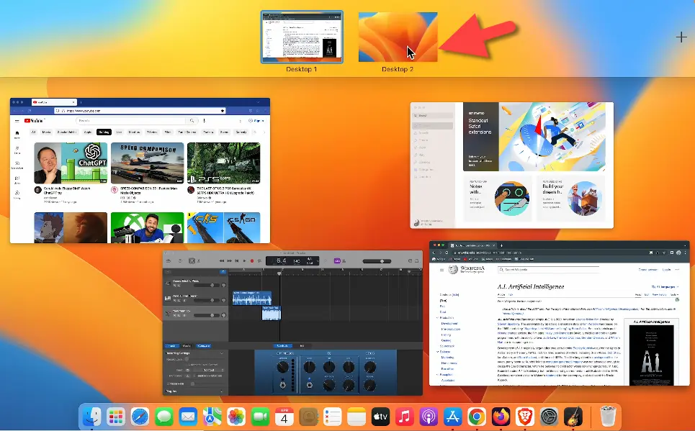Open Shorts in YouTube's left sidebar
This screenshot has height=431, width=695.
[x=17, y=150]
